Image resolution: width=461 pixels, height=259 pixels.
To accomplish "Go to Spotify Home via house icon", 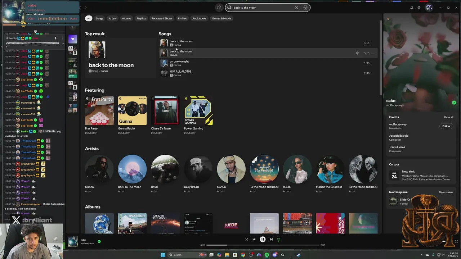I will (219, 8).
